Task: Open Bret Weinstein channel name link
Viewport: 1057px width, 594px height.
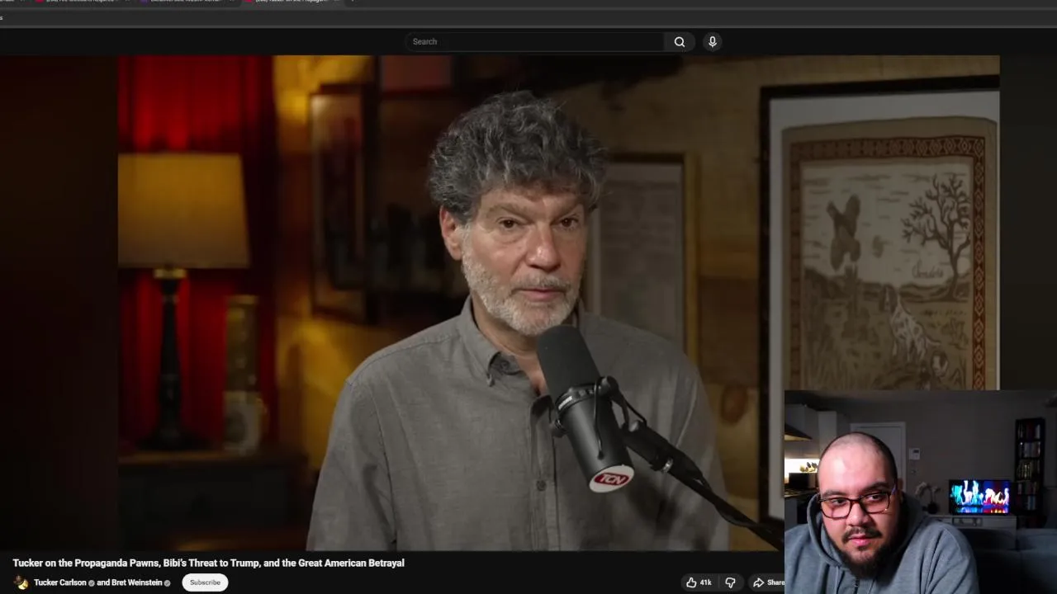Action: click(x=137, y=582)
